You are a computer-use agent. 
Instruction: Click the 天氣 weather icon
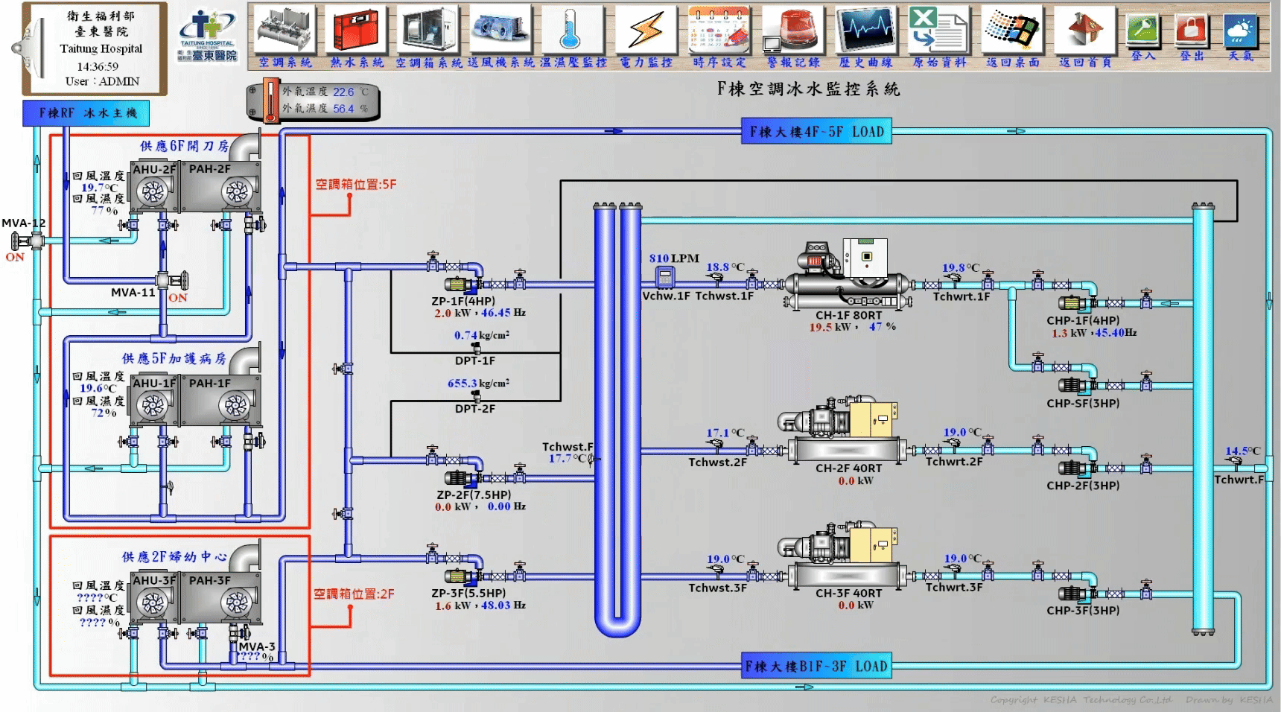(x=1240, y=31)
